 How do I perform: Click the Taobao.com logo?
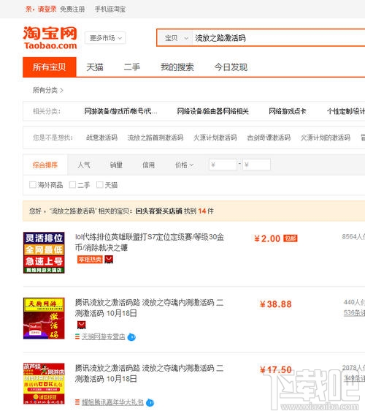[50, 38]
